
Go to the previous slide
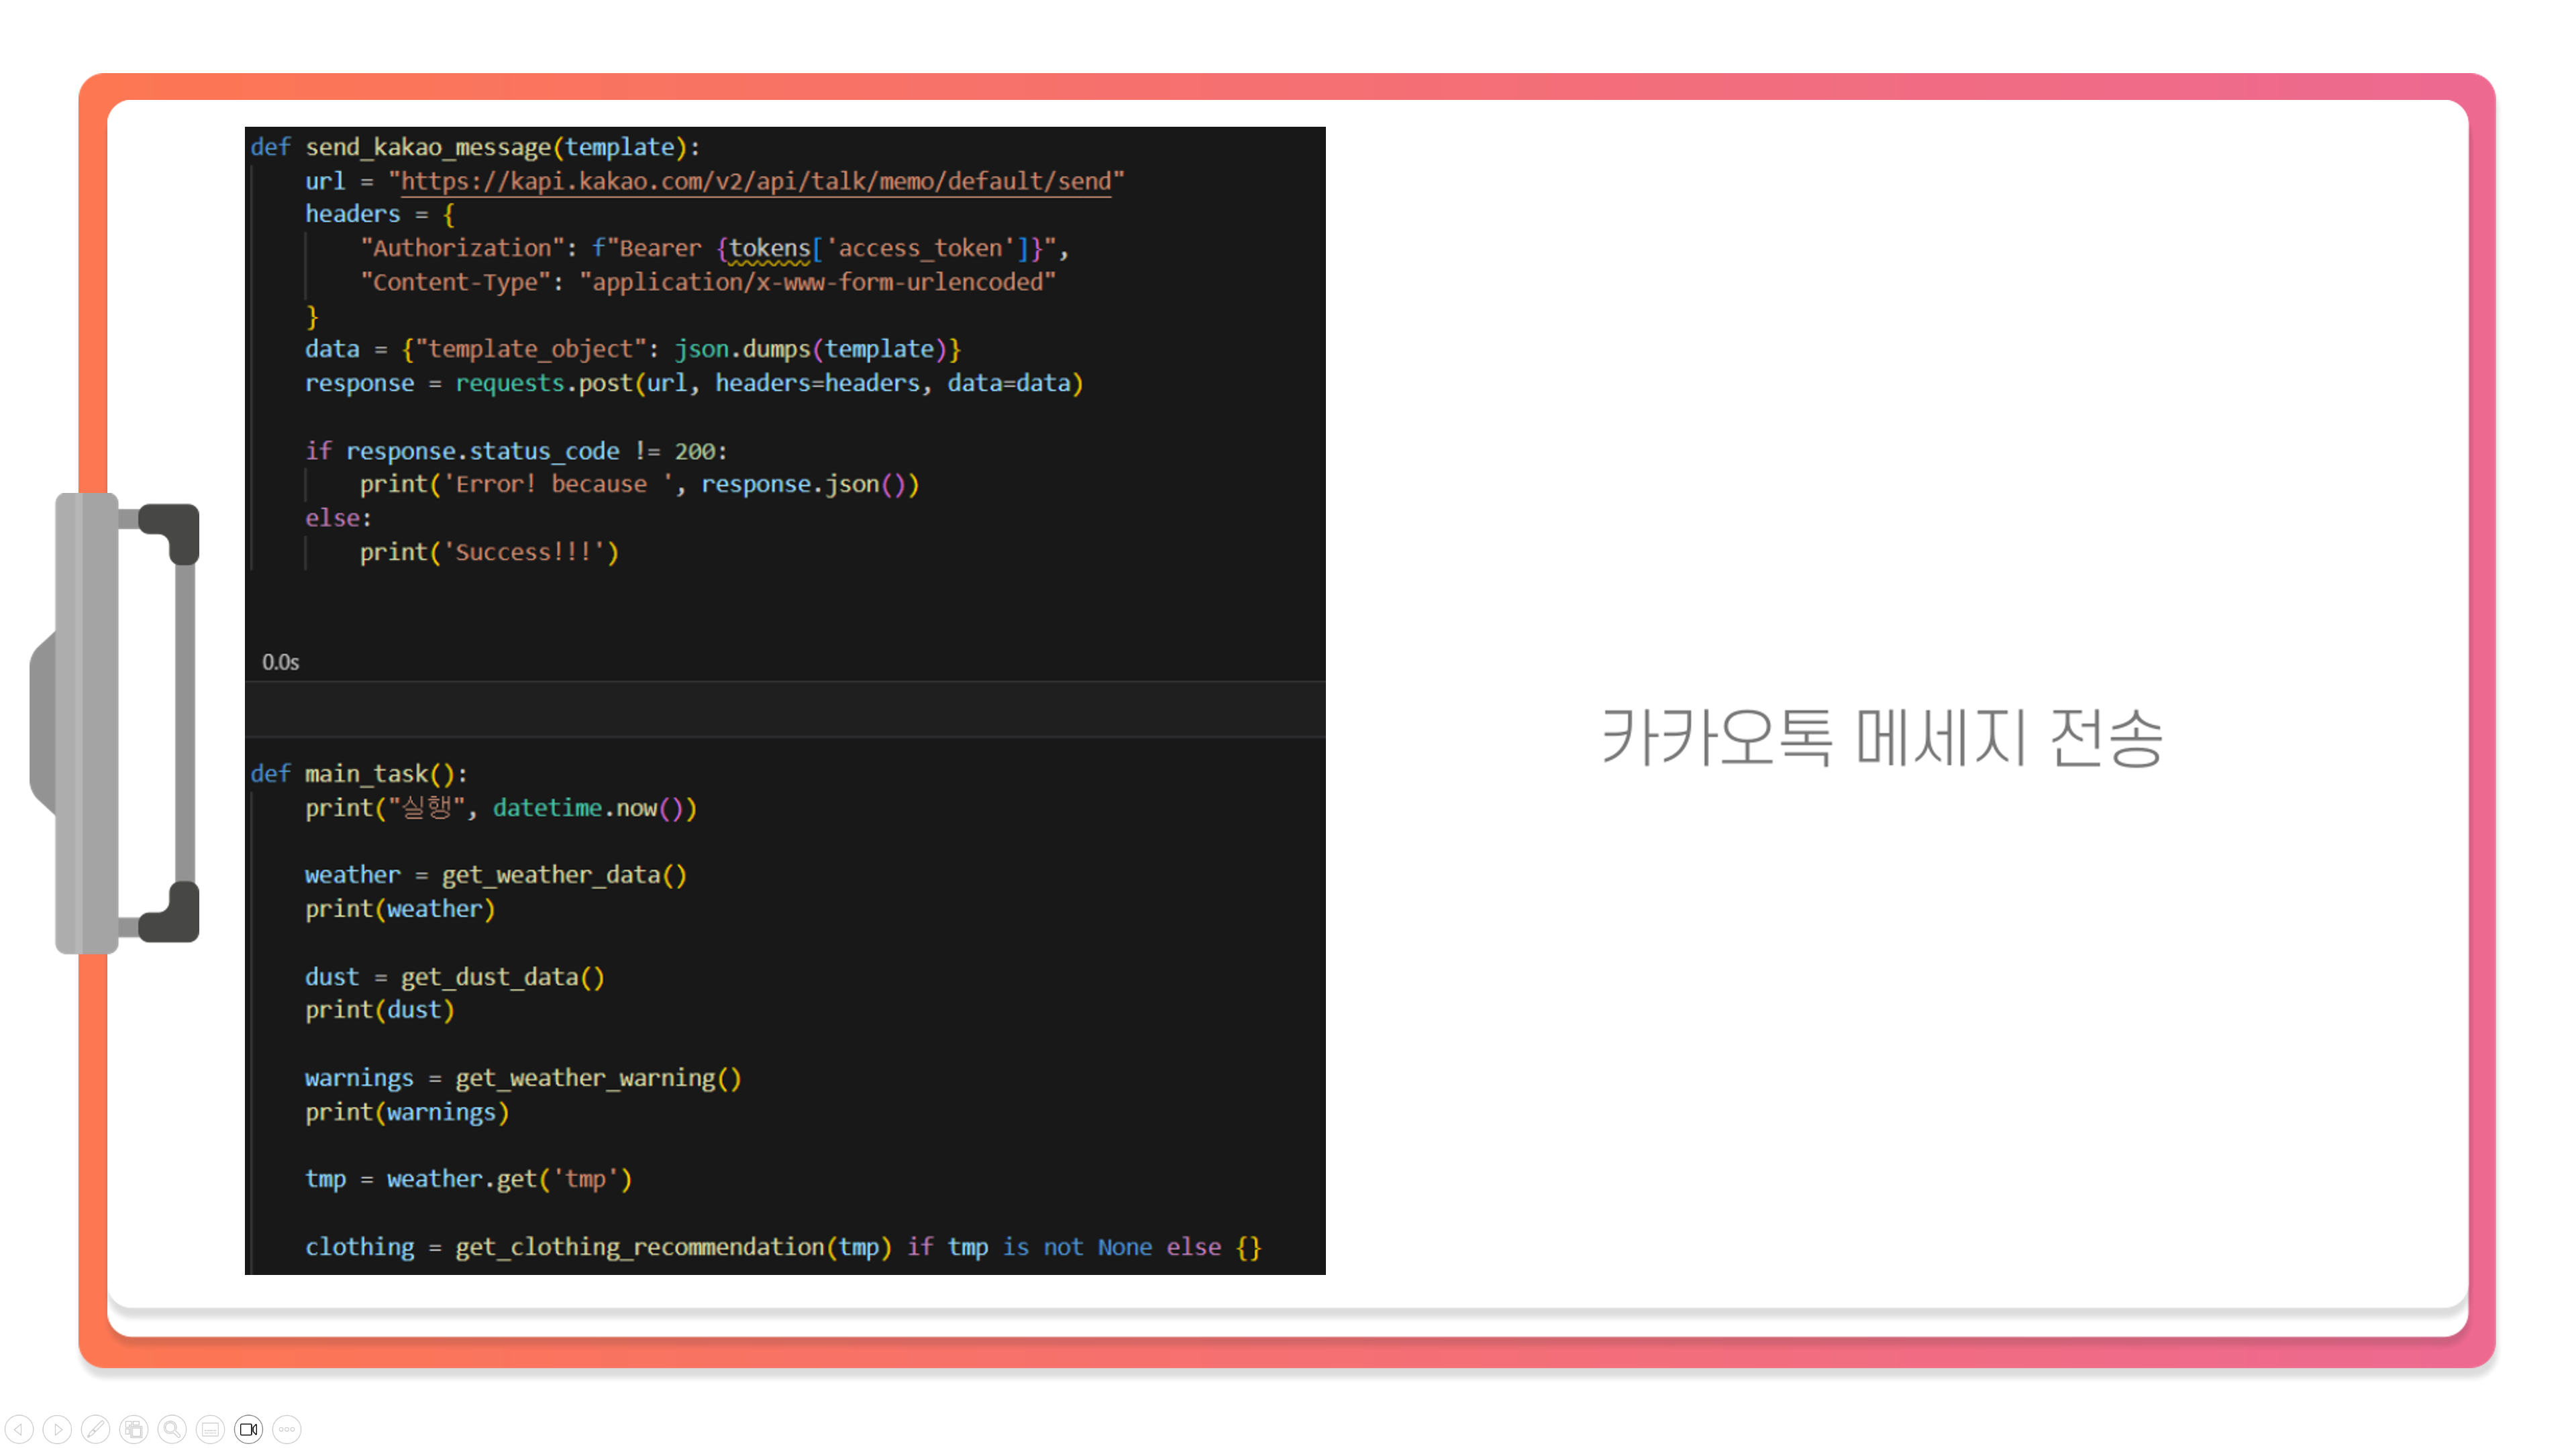point(20,1429)
